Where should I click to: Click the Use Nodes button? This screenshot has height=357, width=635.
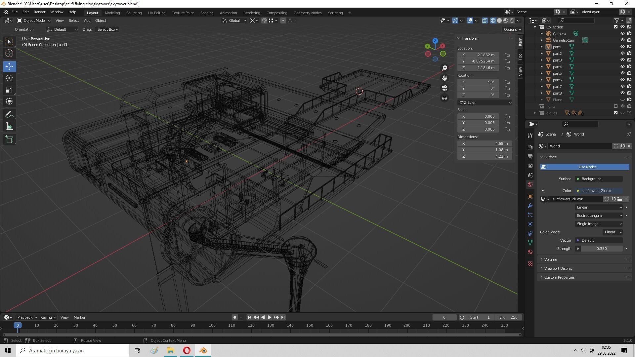coord(585,167)
